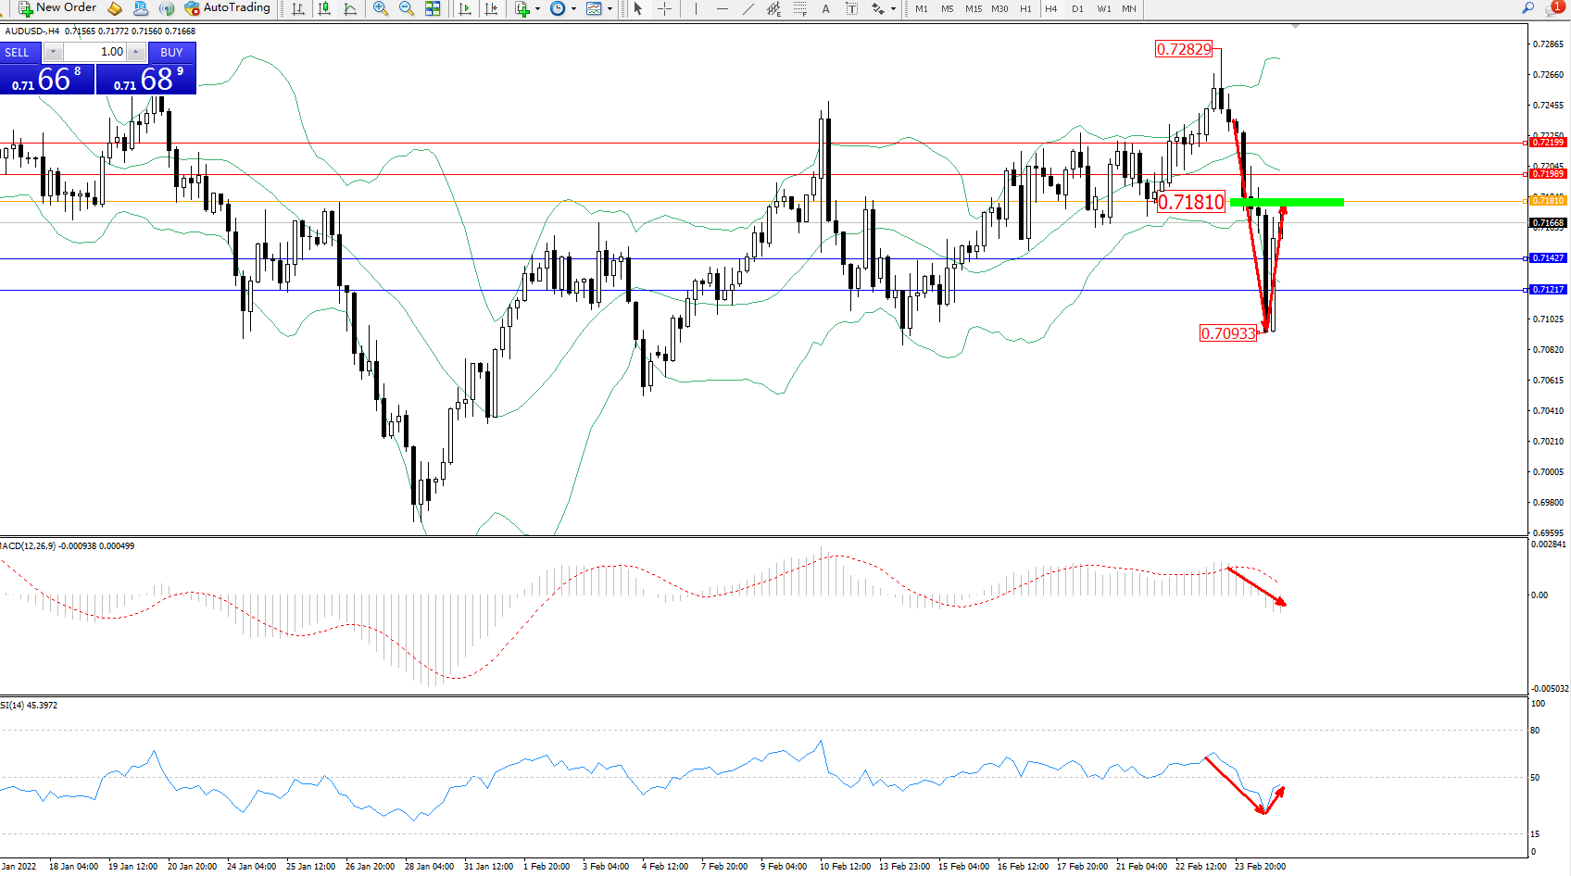Image resolution: width=1571 pixels, height=876 pixels.
Task: Toggle AutoTrading on the toolbar
Action: [x=228, y=8]
